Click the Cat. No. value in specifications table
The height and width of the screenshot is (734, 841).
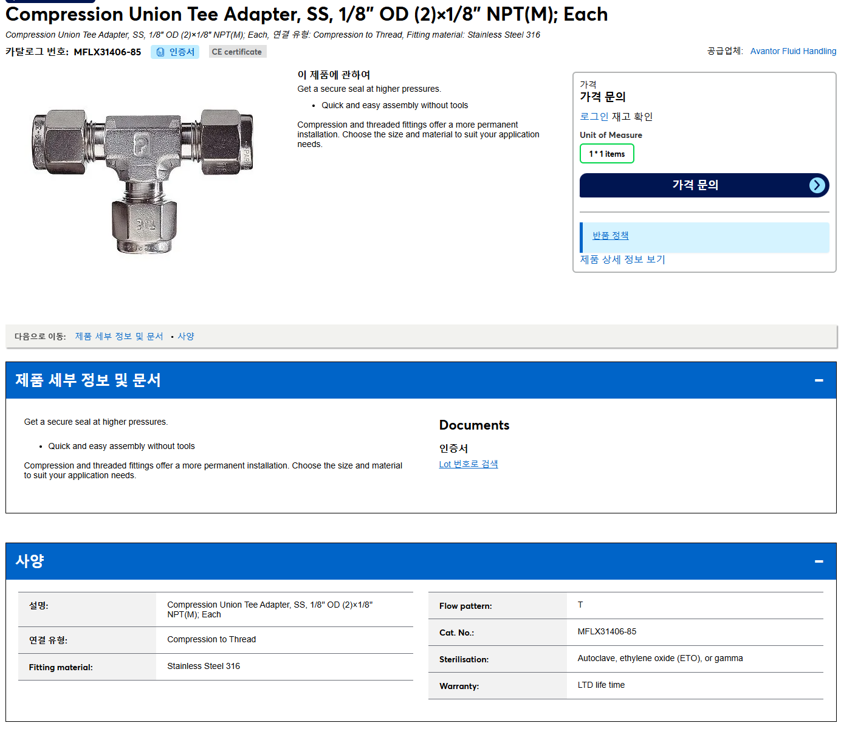[607, 632]
